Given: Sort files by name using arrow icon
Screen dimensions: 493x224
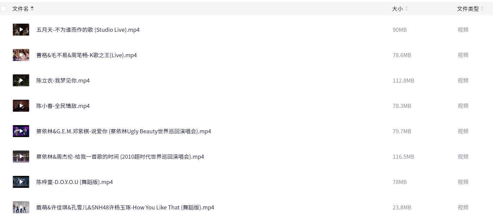Looking at the screenshot, I should pyautogui.click(x=32, y=9).
